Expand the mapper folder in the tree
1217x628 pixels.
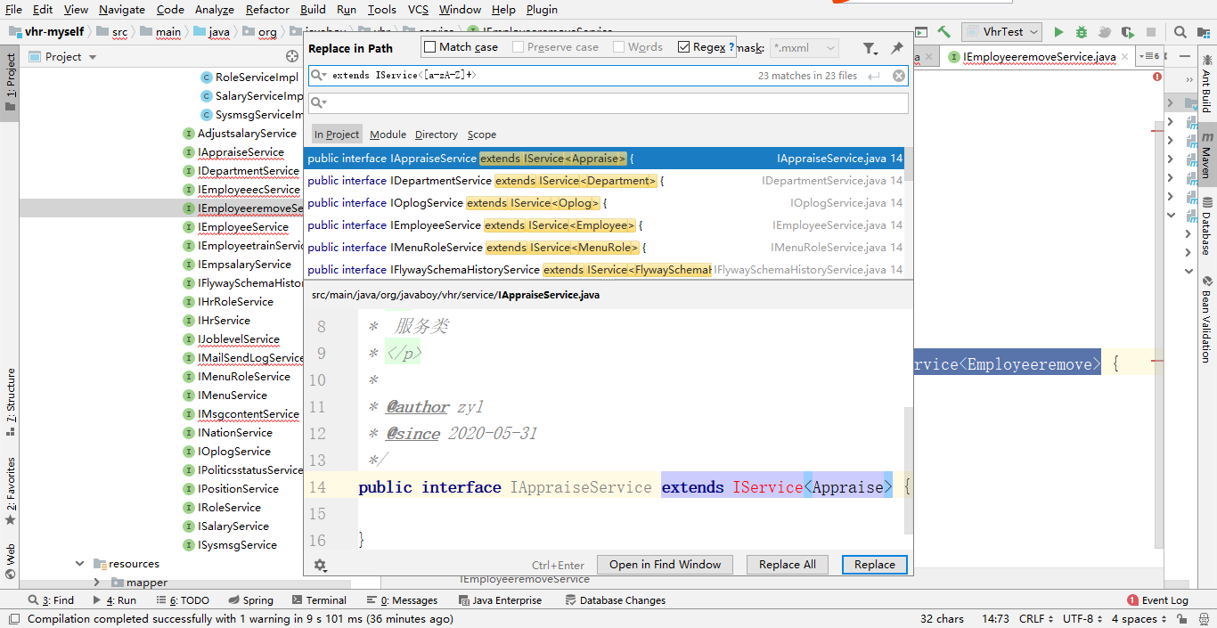click(x=97, y=583)
